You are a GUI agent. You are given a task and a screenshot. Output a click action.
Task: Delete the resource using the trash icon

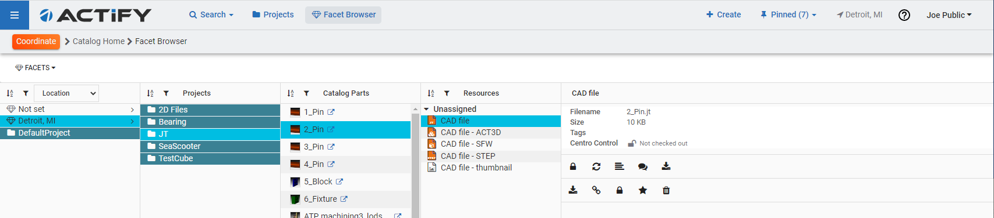click(x=666, y=190)
